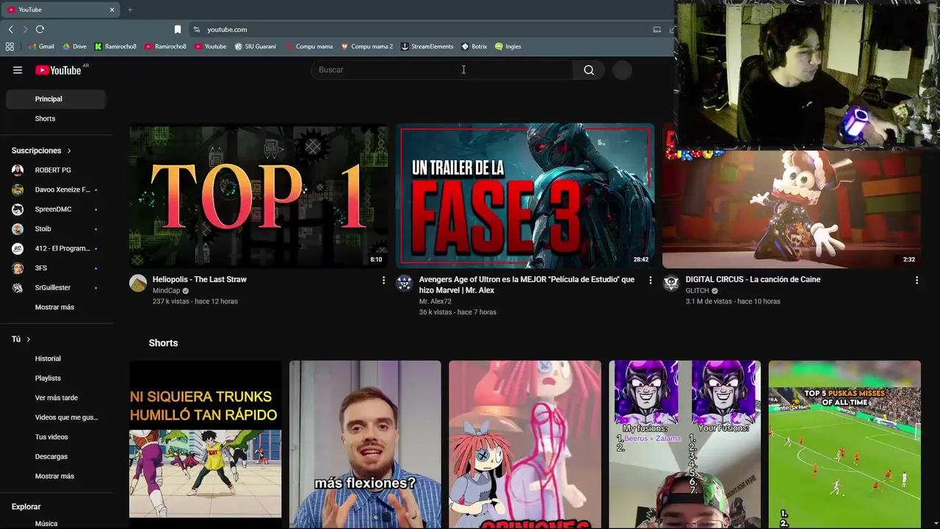
Task: Open the StreamElements bookmark
Action: (x=427, y=46)
